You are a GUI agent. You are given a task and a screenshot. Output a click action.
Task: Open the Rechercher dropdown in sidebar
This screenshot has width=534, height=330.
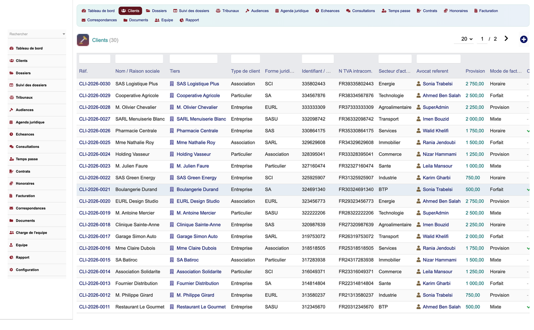pyautogui.click(x=37, y=34)
